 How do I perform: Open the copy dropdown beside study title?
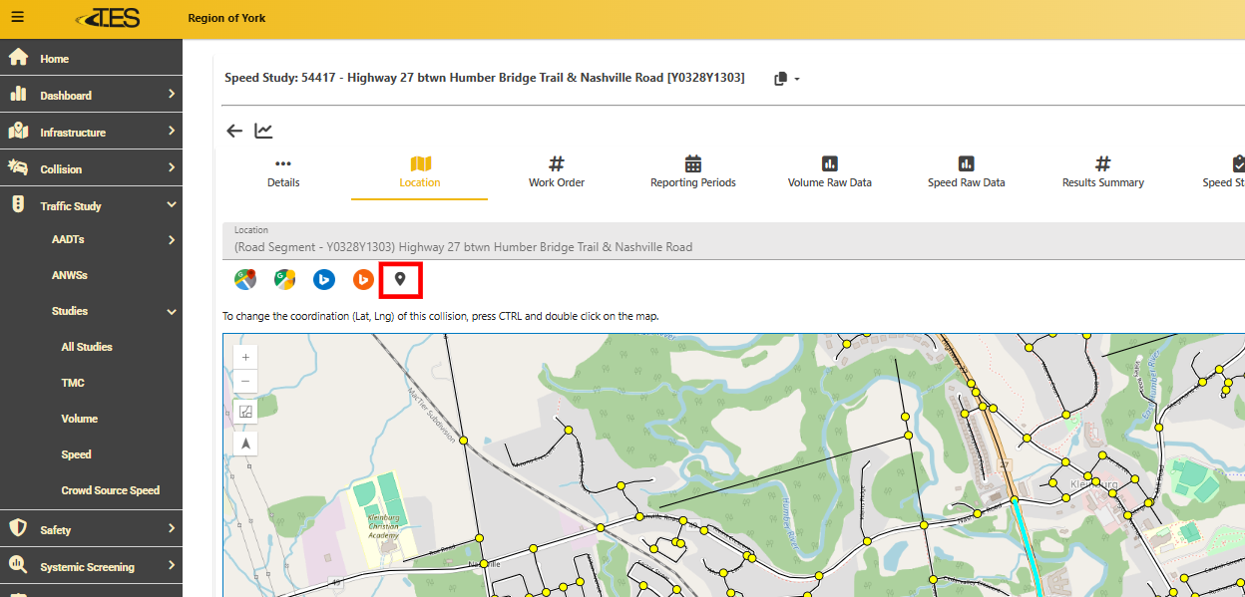tap(787, 79)
